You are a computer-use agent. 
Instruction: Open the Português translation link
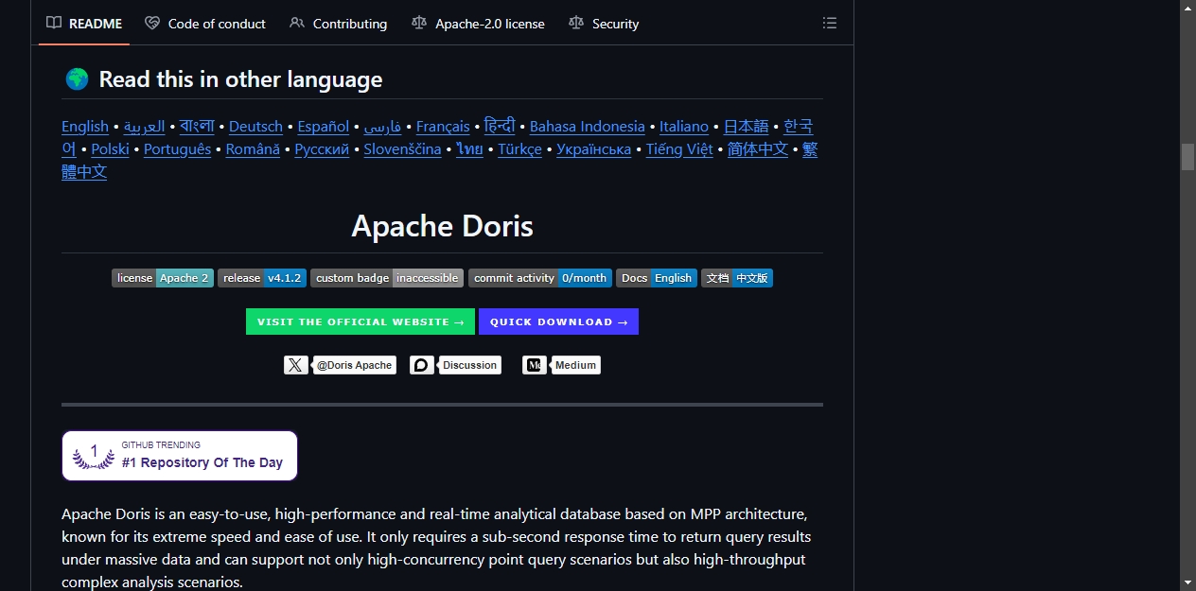pyautogui.click(x=178, y=149)
